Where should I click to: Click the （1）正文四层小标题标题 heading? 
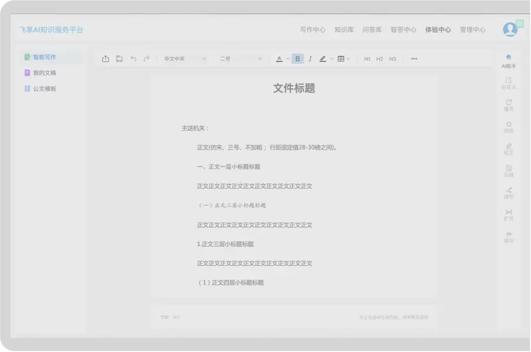(231, 283)
